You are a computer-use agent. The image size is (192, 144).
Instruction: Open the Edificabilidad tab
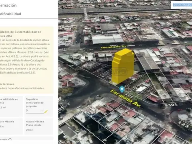(x=10, y=14)
